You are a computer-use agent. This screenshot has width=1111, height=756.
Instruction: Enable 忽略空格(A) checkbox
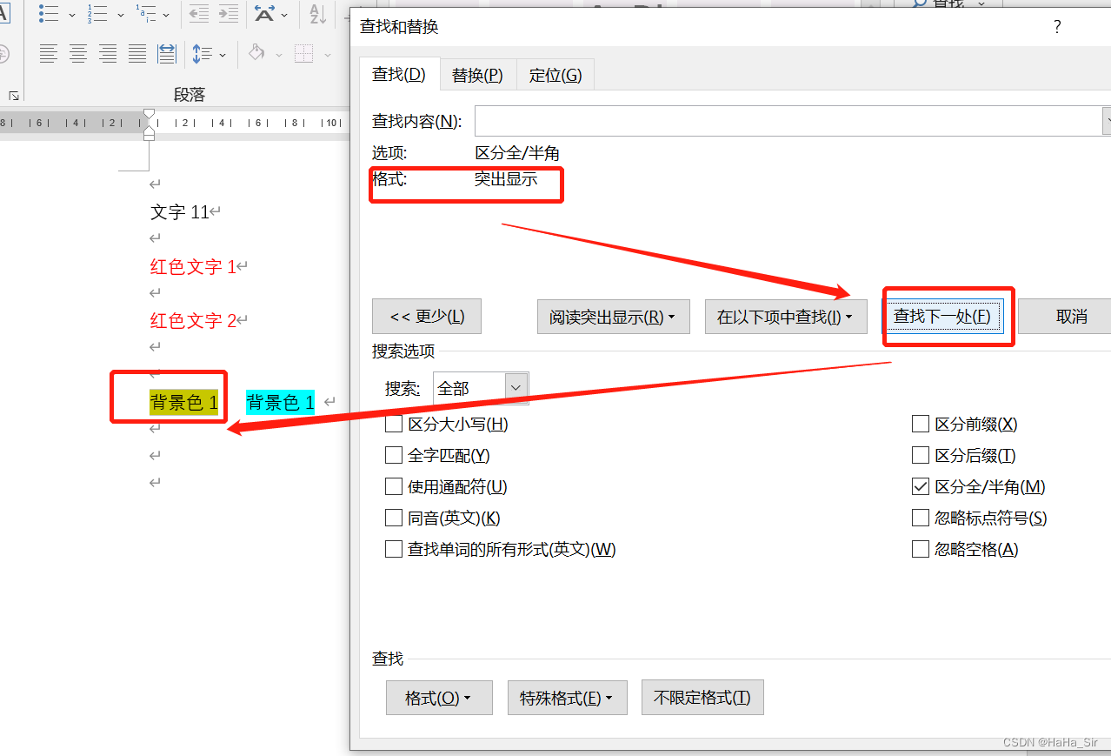(x=921, y=550)
